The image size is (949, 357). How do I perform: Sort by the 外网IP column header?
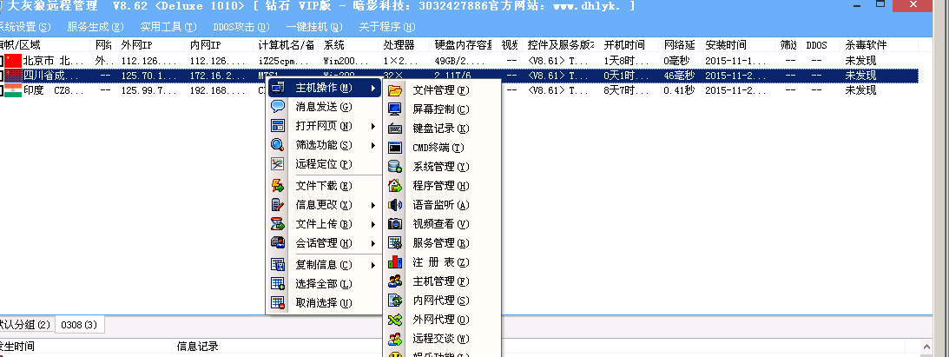(151, 45)
